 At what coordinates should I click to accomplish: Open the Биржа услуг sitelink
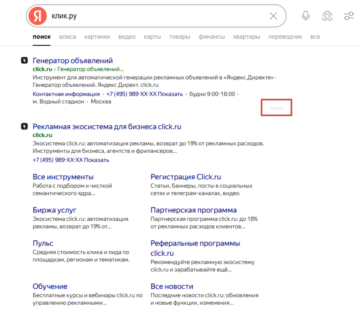pyautogui.click(x=54, y=210)
